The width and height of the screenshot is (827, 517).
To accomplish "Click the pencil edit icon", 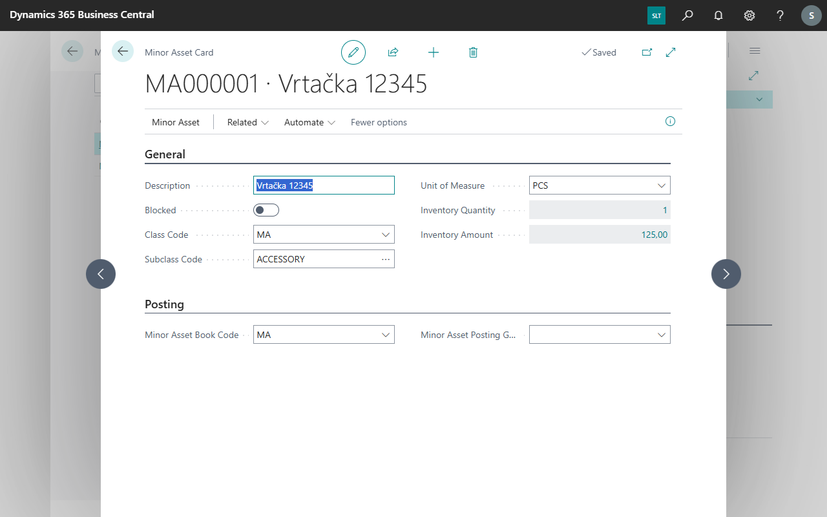I will pos(353,52).
